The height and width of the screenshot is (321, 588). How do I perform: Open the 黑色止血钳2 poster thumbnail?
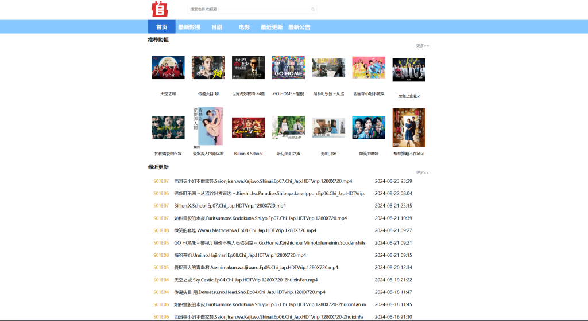pos(409,70)
